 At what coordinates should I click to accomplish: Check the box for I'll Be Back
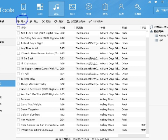[18, 59]
